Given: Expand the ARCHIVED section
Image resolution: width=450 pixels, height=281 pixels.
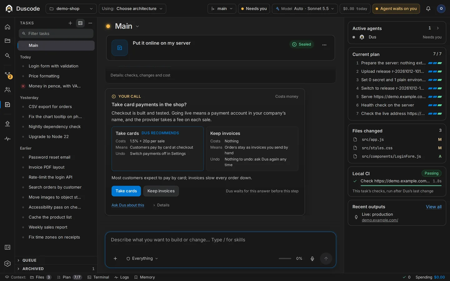Looking at the screenshot, I should 56,269.
